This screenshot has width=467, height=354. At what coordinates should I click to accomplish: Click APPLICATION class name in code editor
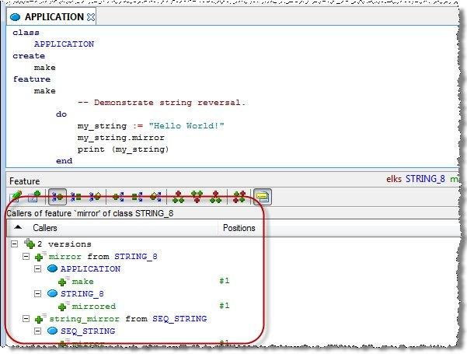[x=64, y=44]
